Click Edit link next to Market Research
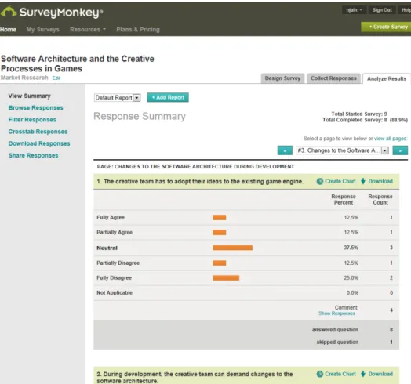Image resolution: width=411 pixels, height=384 pixels. [x=56, y=78]
